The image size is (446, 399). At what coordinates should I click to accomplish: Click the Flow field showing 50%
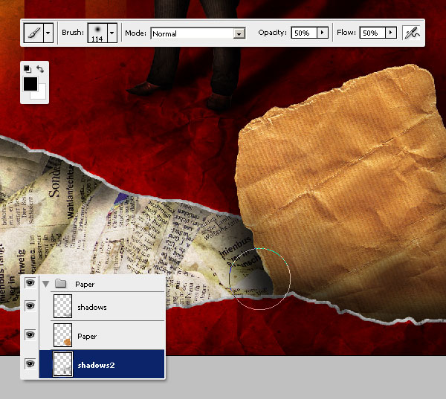[372, 33]
